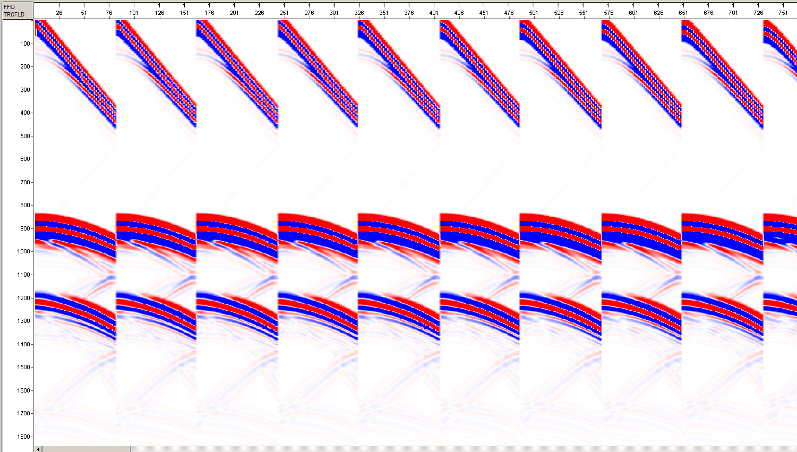Click trace number 251 on top axis
Viewport: 797px width, 452px height.
click(x=284, y=13)
